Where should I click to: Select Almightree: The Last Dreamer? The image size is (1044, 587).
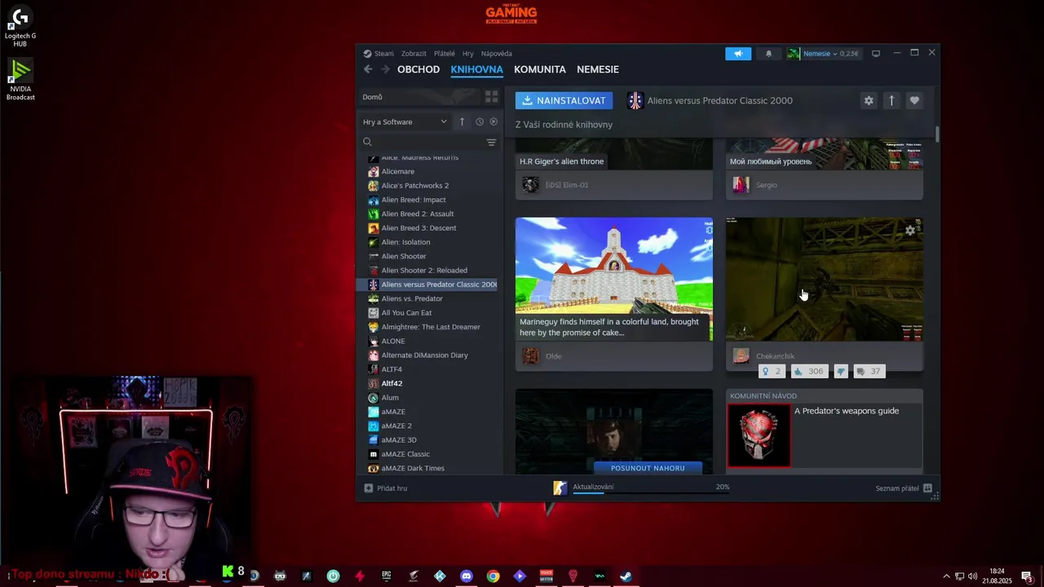pos(430,327)
